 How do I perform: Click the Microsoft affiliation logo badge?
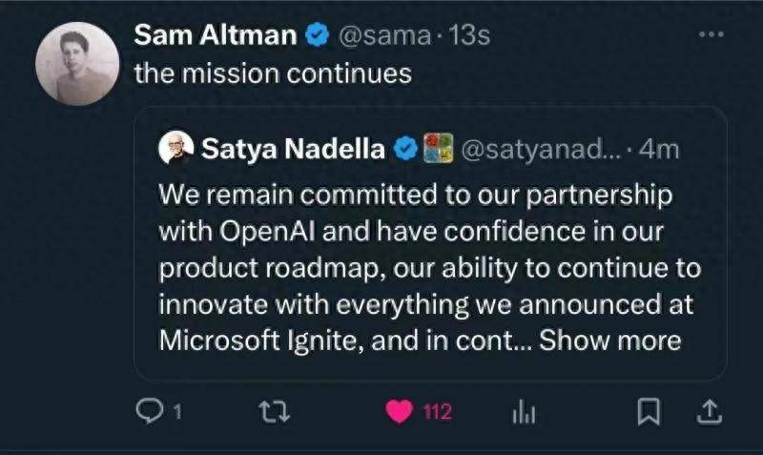click(437, 148)
